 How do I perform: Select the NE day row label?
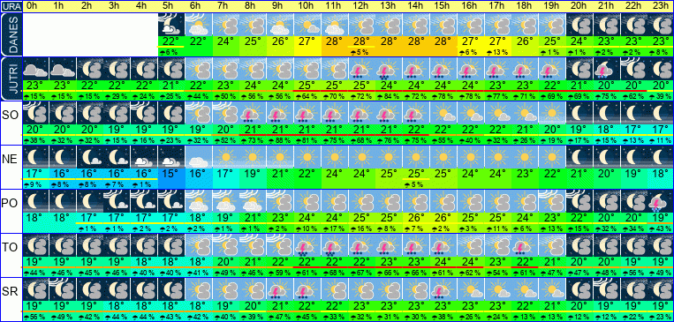click(x=11, y=159)
